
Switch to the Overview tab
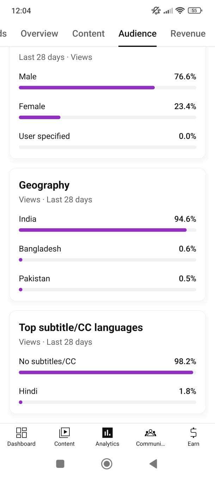pyautogui.click(x=39, y=33)
